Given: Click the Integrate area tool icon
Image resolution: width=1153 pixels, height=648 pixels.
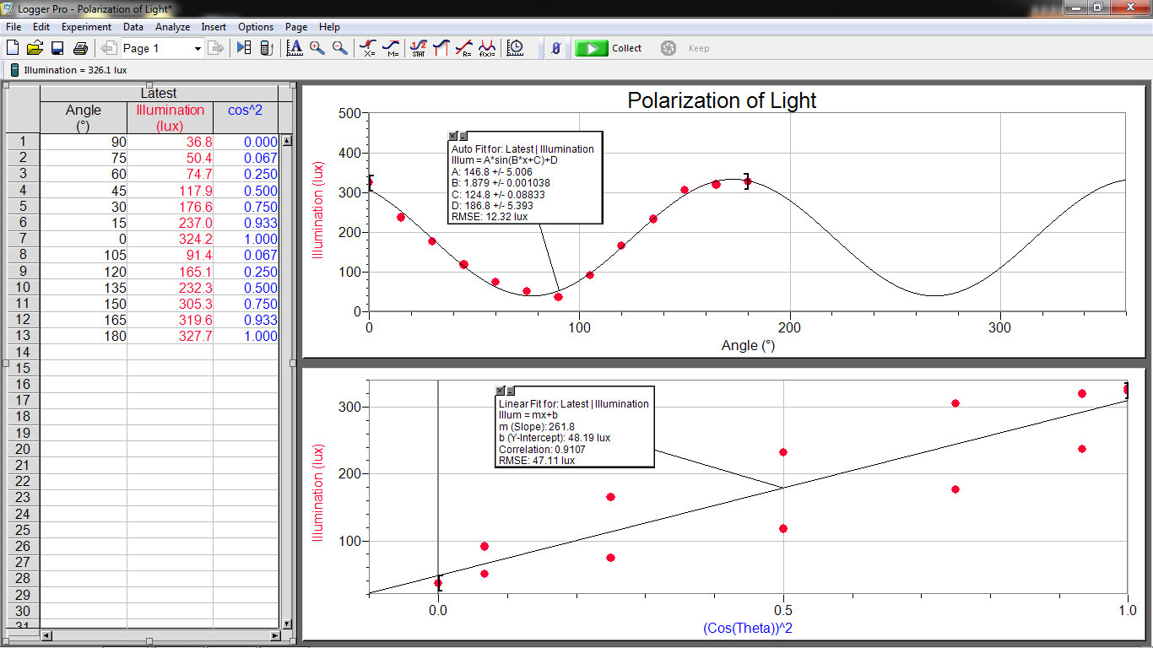Looking at the screenshot, I should [441, 48].
